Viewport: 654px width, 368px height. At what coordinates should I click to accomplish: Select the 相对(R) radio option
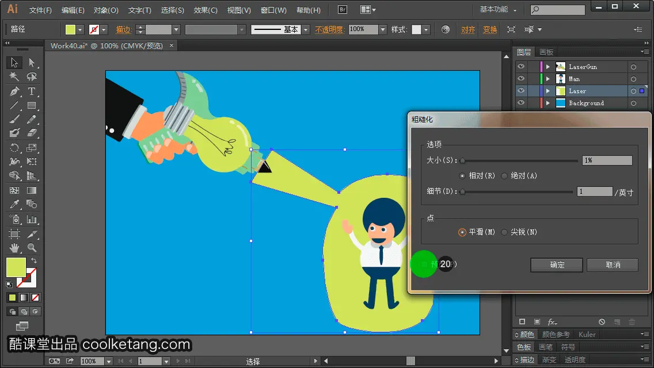(462, 176)
